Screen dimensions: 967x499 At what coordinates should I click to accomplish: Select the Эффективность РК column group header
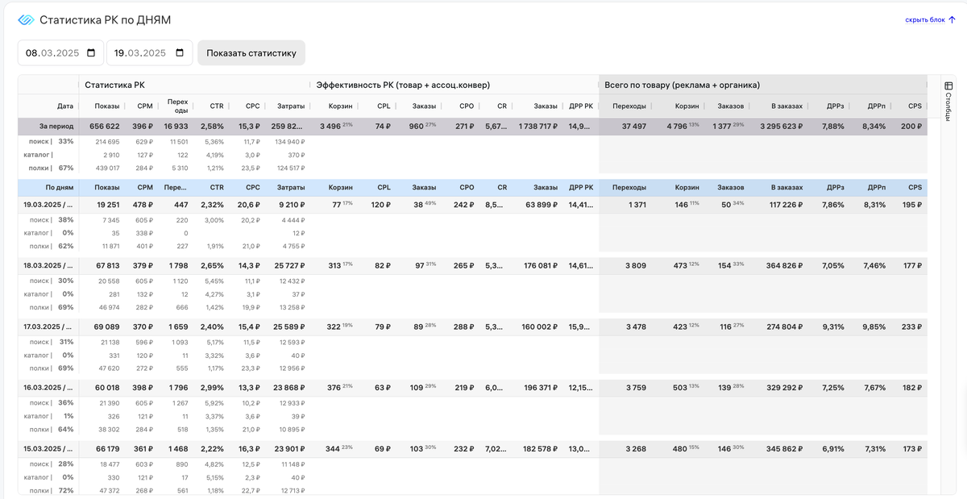click(403, 85)
